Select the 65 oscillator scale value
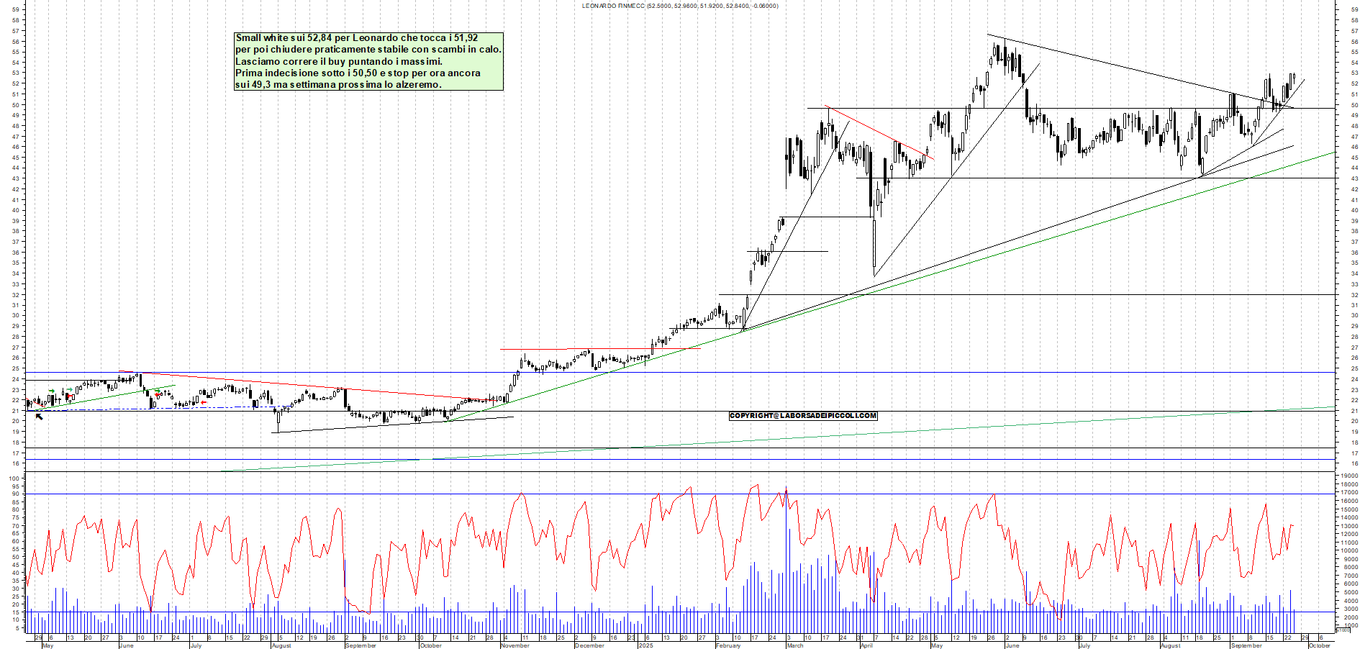Screen dimensions: 1360x649 (x=16, y=533)
